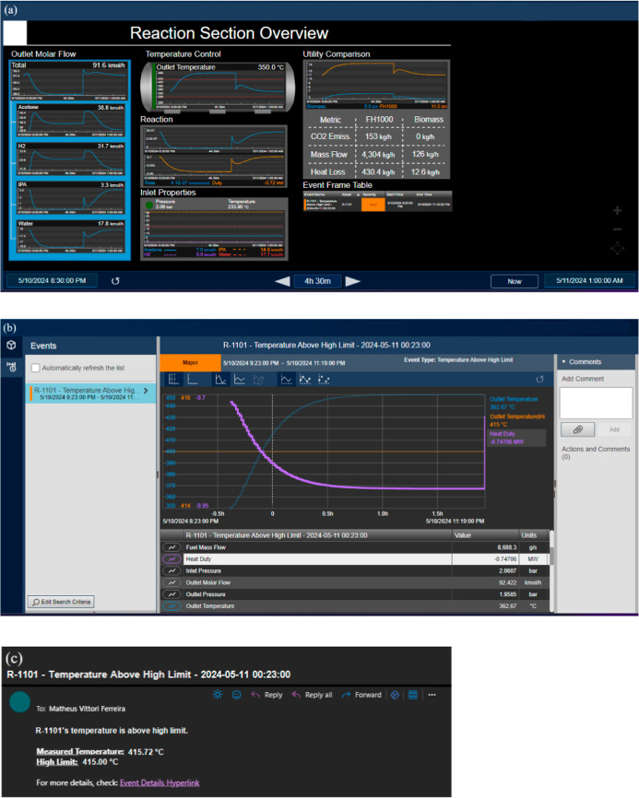
Task: Open the 4h 30m duration selector
Action: tap(317, 281)
